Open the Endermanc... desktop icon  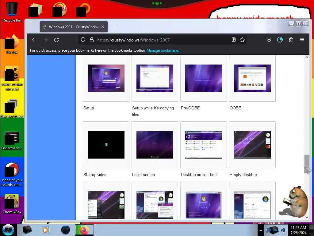click(x=12, y=140)
